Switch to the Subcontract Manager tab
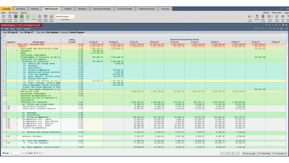The height and width of the screenshot is (163, 289). tap(102, 9)
